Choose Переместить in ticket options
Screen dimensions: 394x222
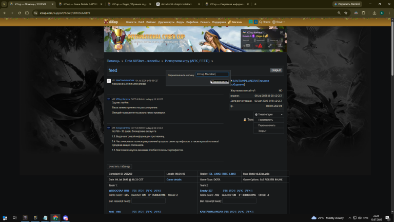(x=265, y=120)
